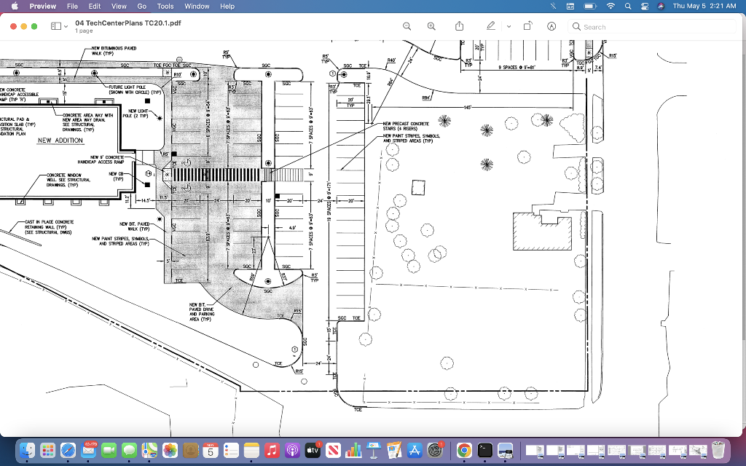The width and height of the screenshot is (746, 466).
Task: Open the Edit menu
Action: click(x=94, y=6)
